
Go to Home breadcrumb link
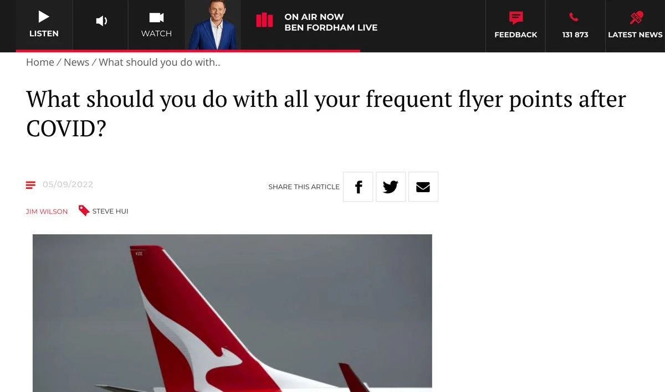coord(40,62)
